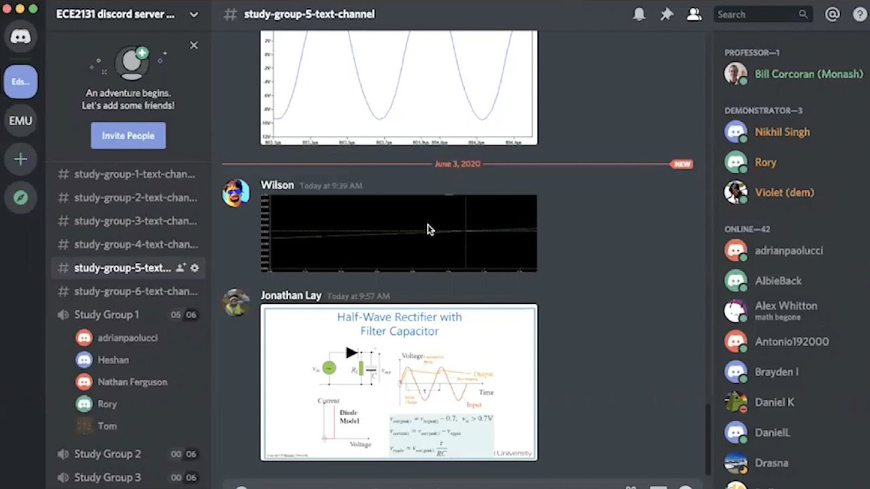Toggle the member list icon
The image size is (870, 489).
(x=694, y=14)
